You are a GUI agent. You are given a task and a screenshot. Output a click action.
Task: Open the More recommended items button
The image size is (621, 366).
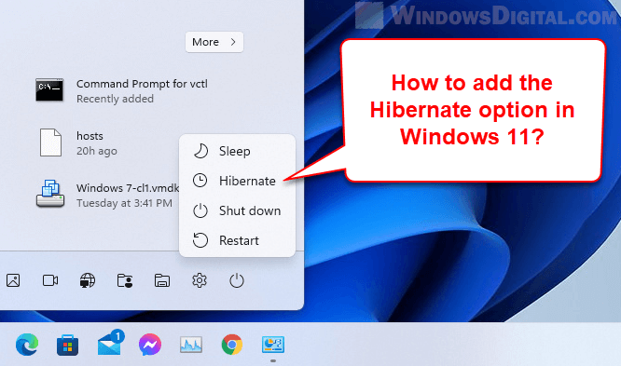(214, 42)
